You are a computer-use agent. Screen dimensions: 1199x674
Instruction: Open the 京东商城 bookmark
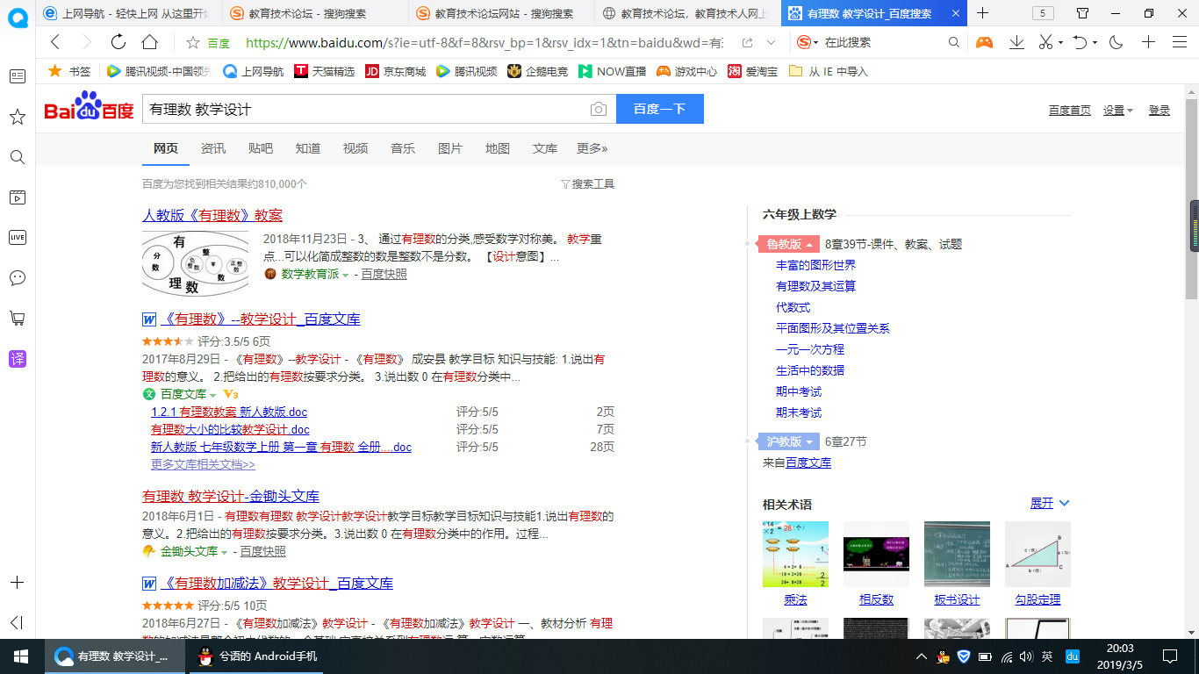tap(395, 71)
